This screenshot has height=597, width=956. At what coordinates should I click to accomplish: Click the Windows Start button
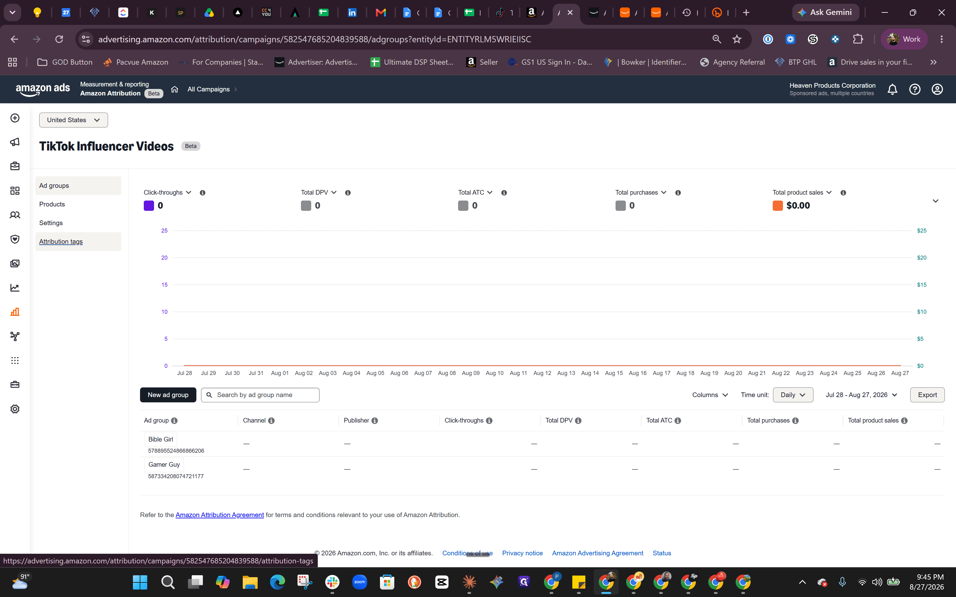pos(140,582)
